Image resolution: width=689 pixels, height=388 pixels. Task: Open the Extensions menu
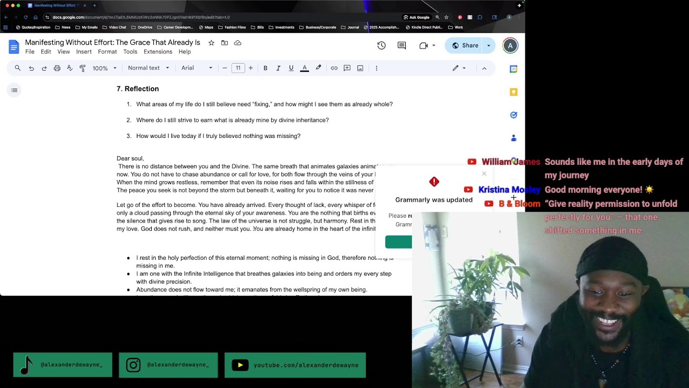[158, 52]
